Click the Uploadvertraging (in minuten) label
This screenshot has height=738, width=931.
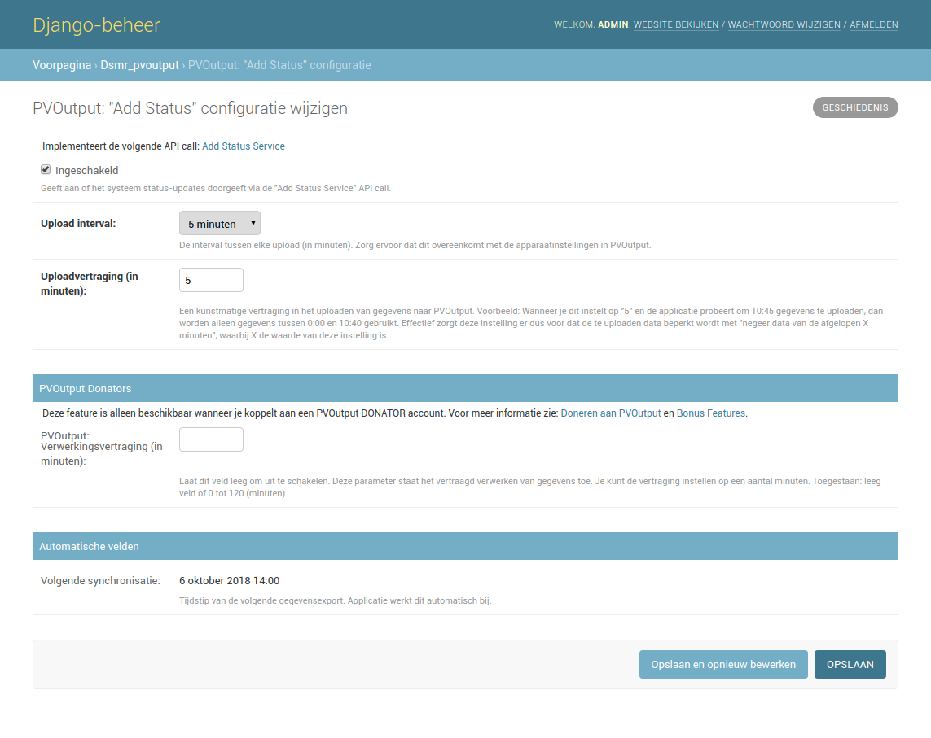pos(90,284)
